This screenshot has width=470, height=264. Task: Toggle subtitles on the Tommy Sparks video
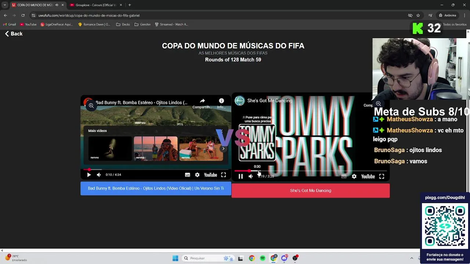click(x=344, y=176)
